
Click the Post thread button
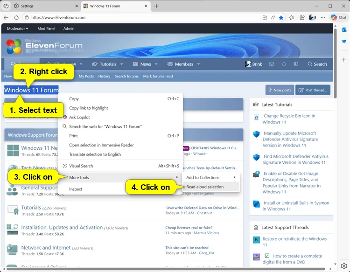[313, 90]
